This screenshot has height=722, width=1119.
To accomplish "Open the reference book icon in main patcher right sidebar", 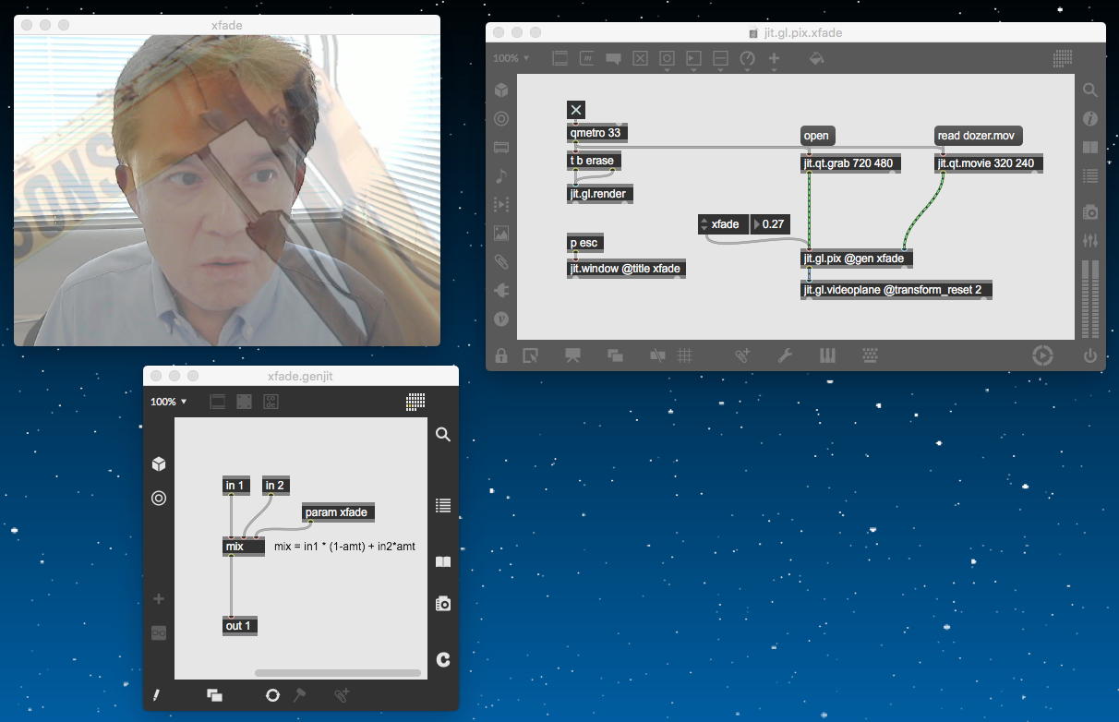I will tap(1090, 147).
